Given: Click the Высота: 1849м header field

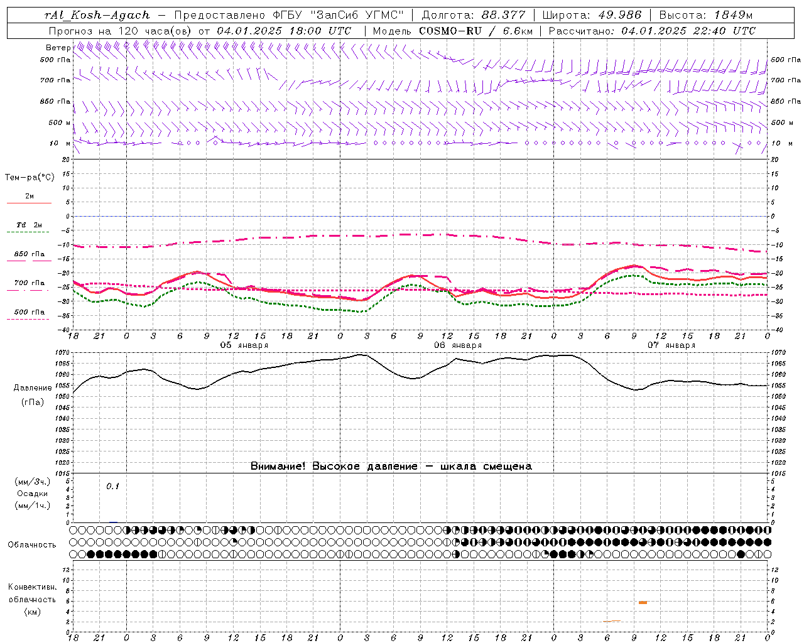Looking at the screenshot, I should pyautogui.click(x=706, y=15).
